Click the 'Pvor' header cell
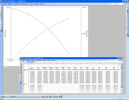The width and height of the screenshot is (129, 100). click(x=38, y=68)
